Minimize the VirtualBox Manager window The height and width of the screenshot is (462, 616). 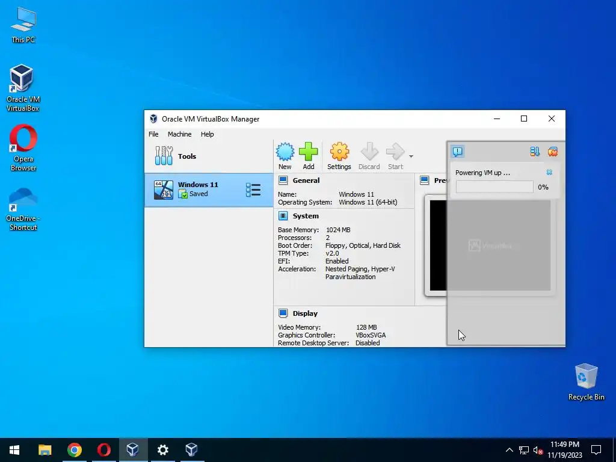tap(497, 119)
